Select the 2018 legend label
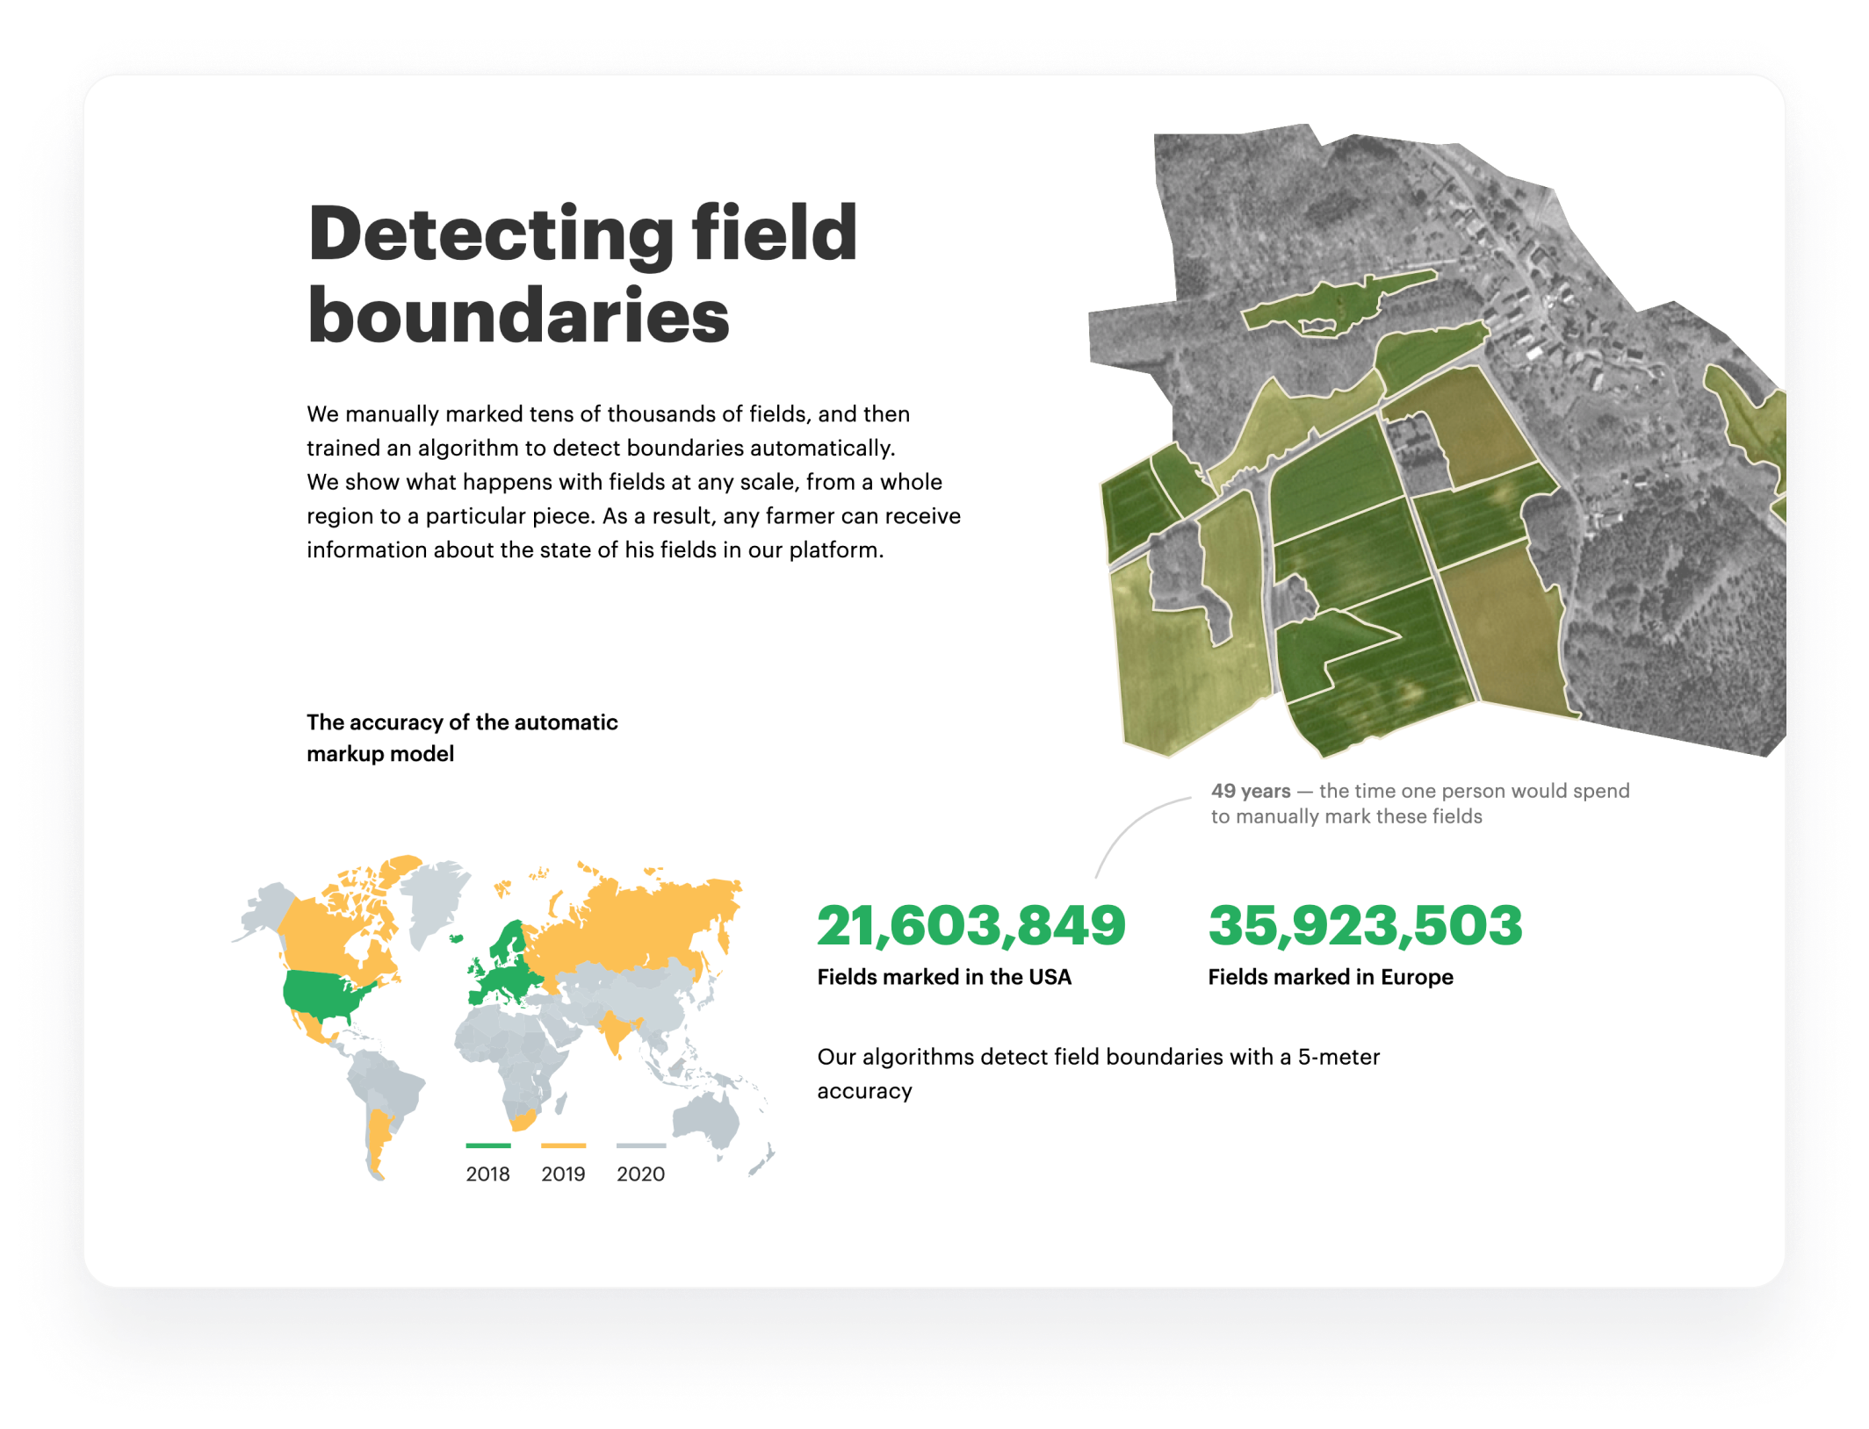The image size is (1869, 1429). click(487, 1174)
